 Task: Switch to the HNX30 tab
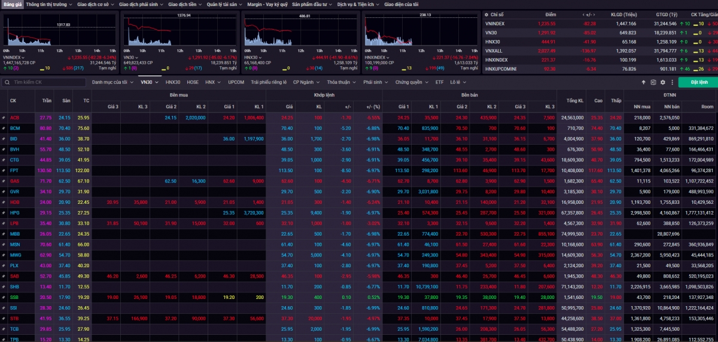173,82
